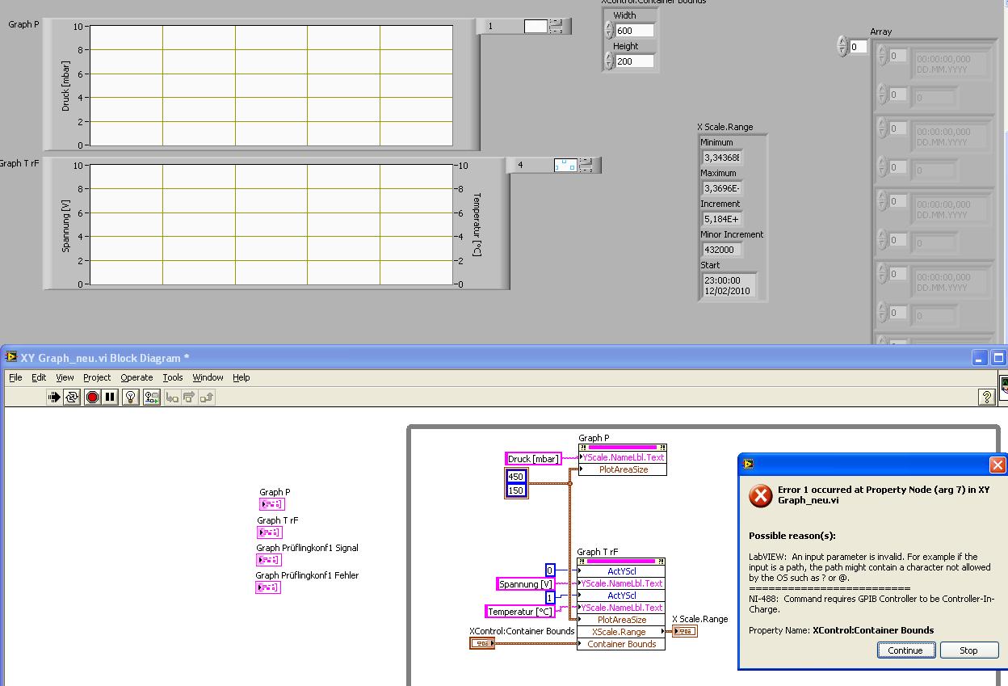Toggle Run Continuously in toolbar
Image resolution: width=1008 pixels, height=686 pixels.
coord(72,397)
